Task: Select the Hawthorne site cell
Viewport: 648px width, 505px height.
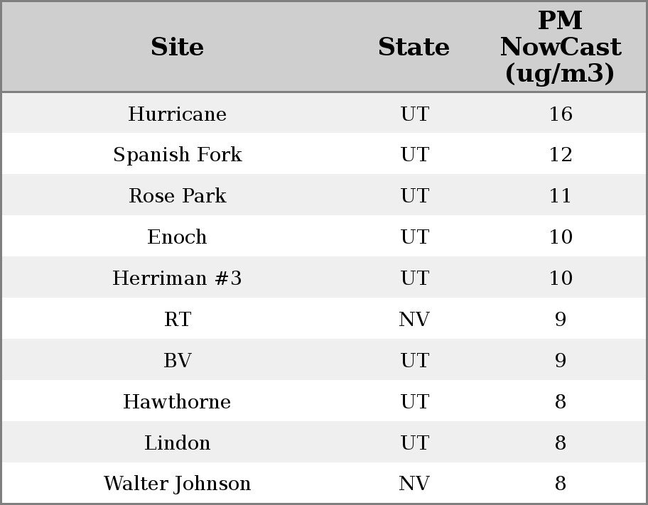Action: [177, 402]
